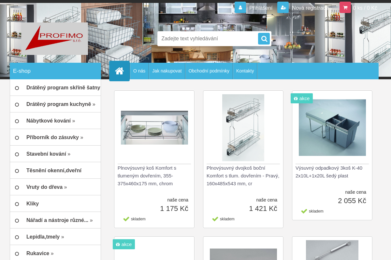The width and height of the screenshot is (391, 260).
Task: Click the Profimo s.r.o. logo
Action: (54, 39)
